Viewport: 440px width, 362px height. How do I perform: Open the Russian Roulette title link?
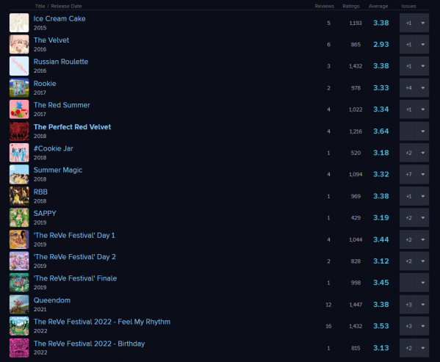(x=61, y=62)
